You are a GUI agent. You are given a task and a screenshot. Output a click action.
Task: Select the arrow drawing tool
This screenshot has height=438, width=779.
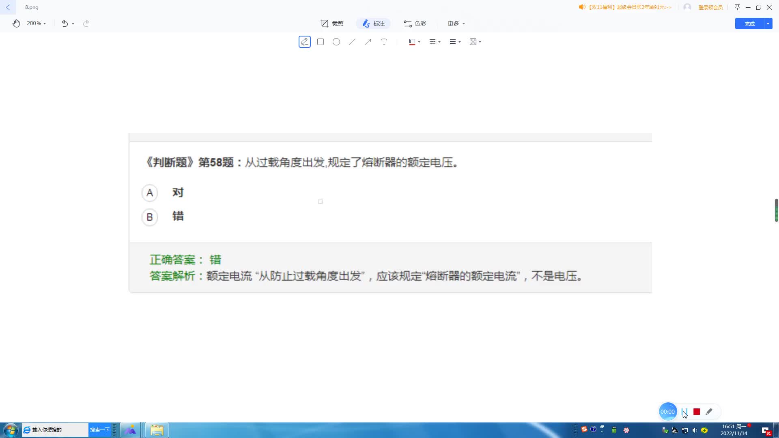[368, 42]
